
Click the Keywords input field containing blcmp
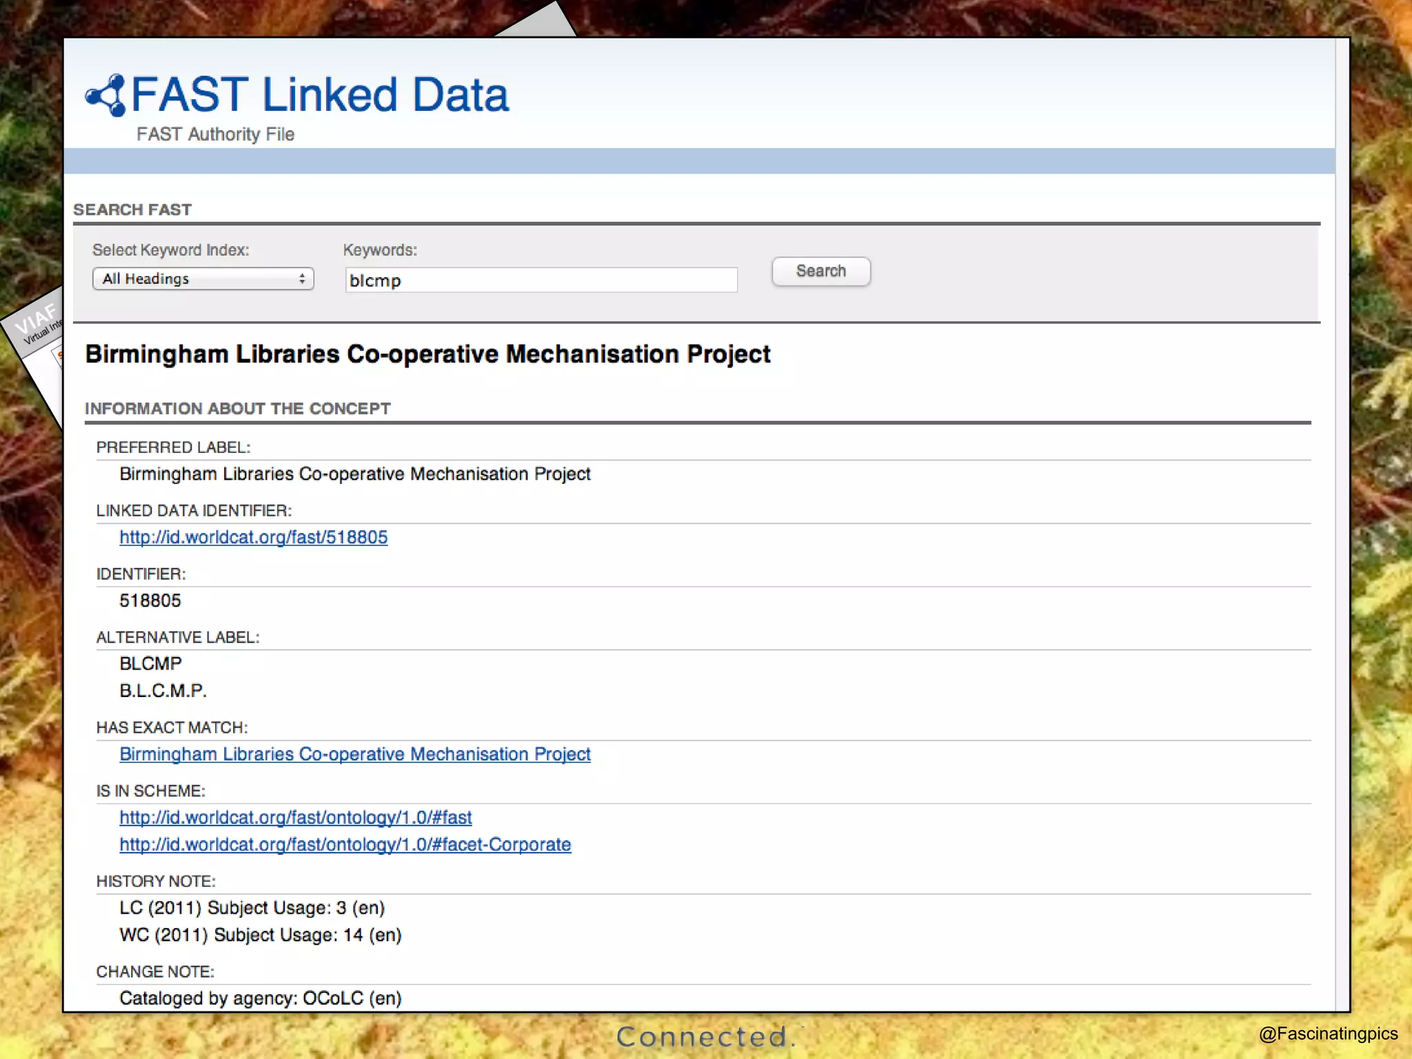tap(541, 280)
